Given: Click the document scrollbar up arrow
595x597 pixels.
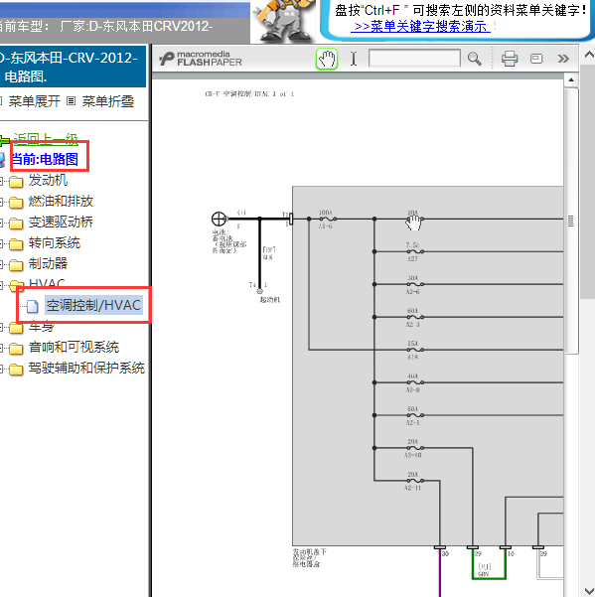Looking at the screenshot, I should [571, 79].
